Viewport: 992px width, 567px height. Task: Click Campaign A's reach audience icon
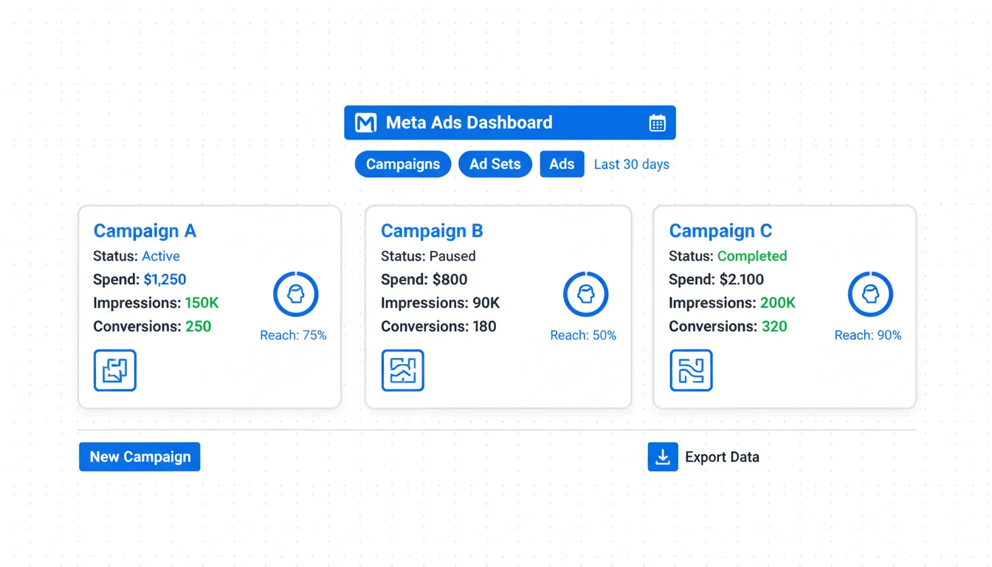tap(295, 294)
